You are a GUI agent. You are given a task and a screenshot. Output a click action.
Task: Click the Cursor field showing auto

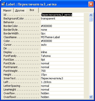(62, 45)
